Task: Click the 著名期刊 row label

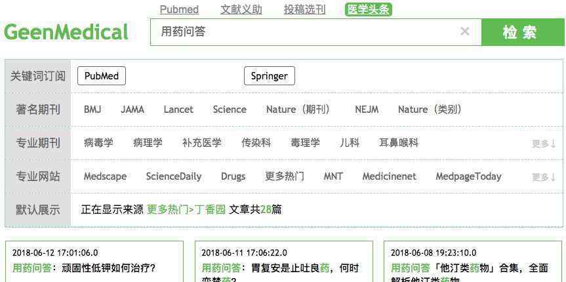Action: [x=38, y=110]
